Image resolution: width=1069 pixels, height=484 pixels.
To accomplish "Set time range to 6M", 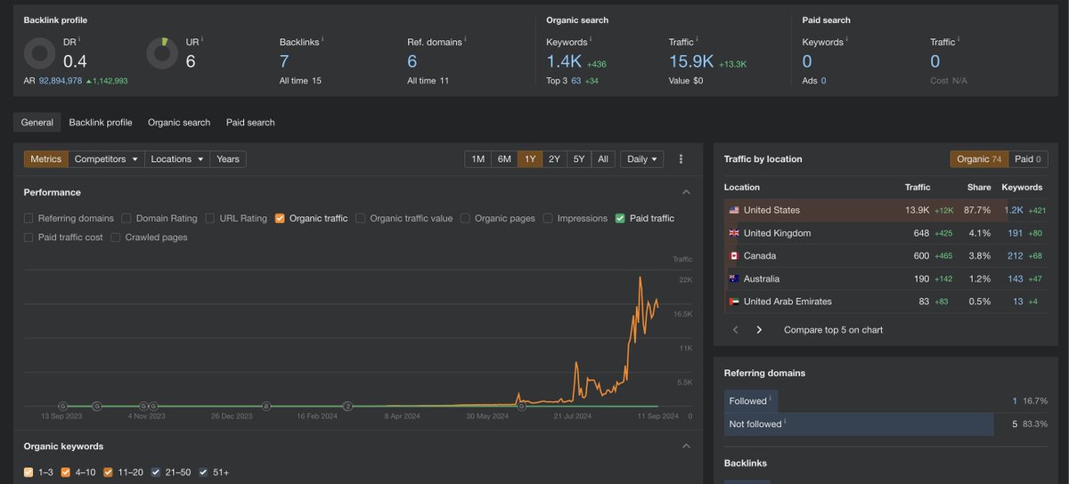I will (504, 159).
